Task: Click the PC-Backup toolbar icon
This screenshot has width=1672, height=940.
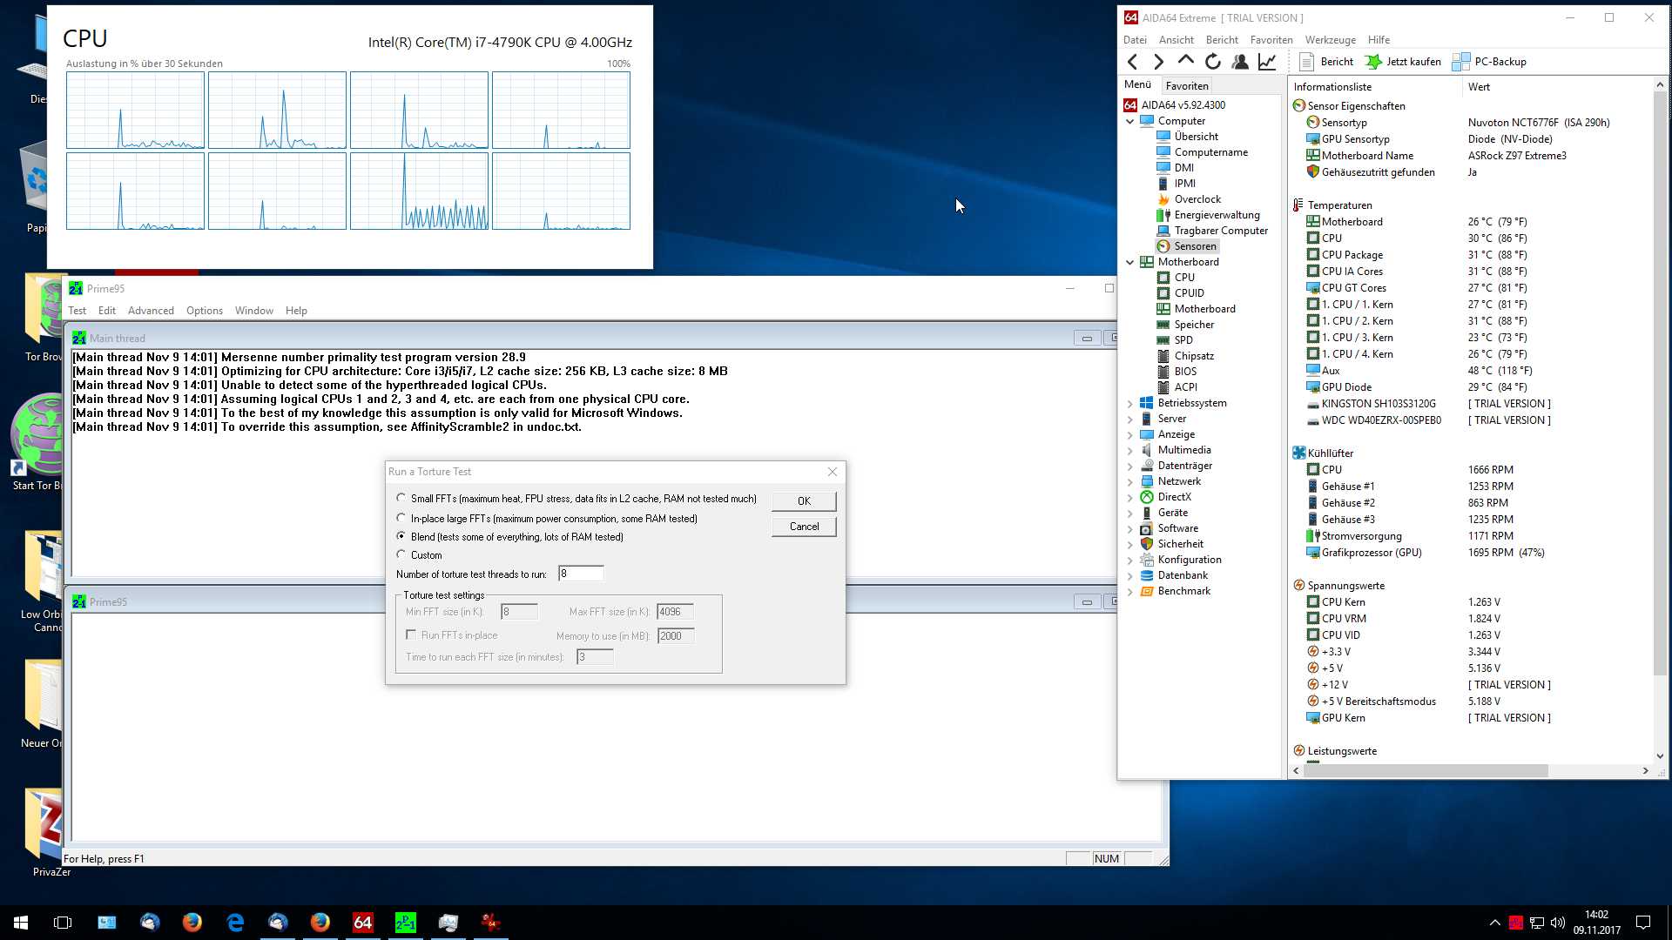Action: coord(1489,62)
